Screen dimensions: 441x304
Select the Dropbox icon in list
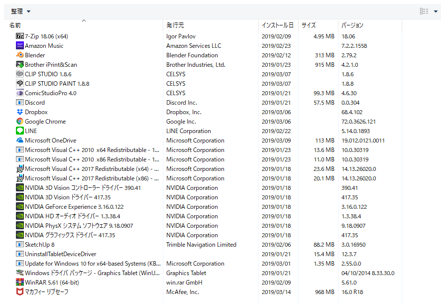pos(20,112)
